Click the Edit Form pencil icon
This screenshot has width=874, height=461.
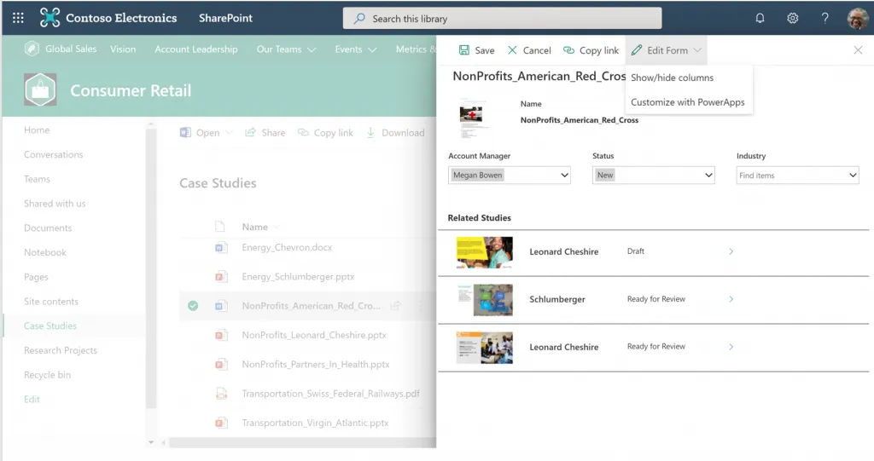pos(637,50)
